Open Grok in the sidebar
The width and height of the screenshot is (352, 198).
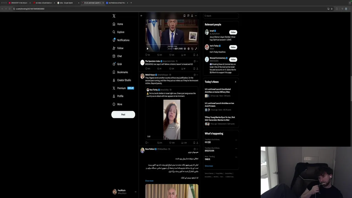[117, 64]
